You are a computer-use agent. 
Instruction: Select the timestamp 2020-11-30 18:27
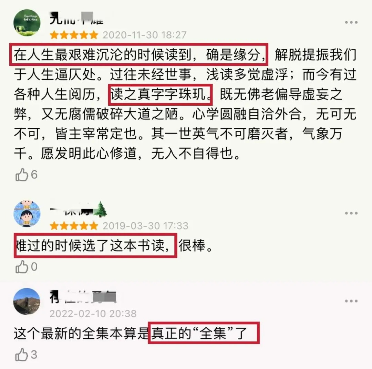point(145,35)
